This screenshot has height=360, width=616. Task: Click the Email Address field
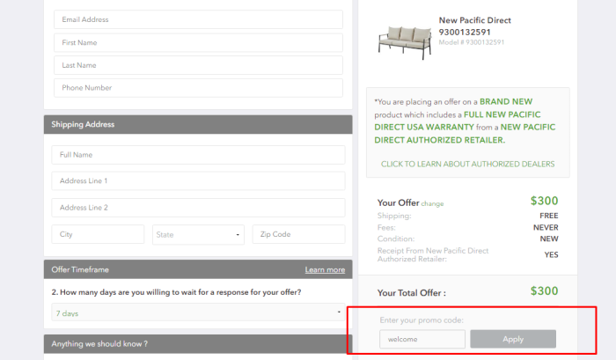tap(198, 19)
